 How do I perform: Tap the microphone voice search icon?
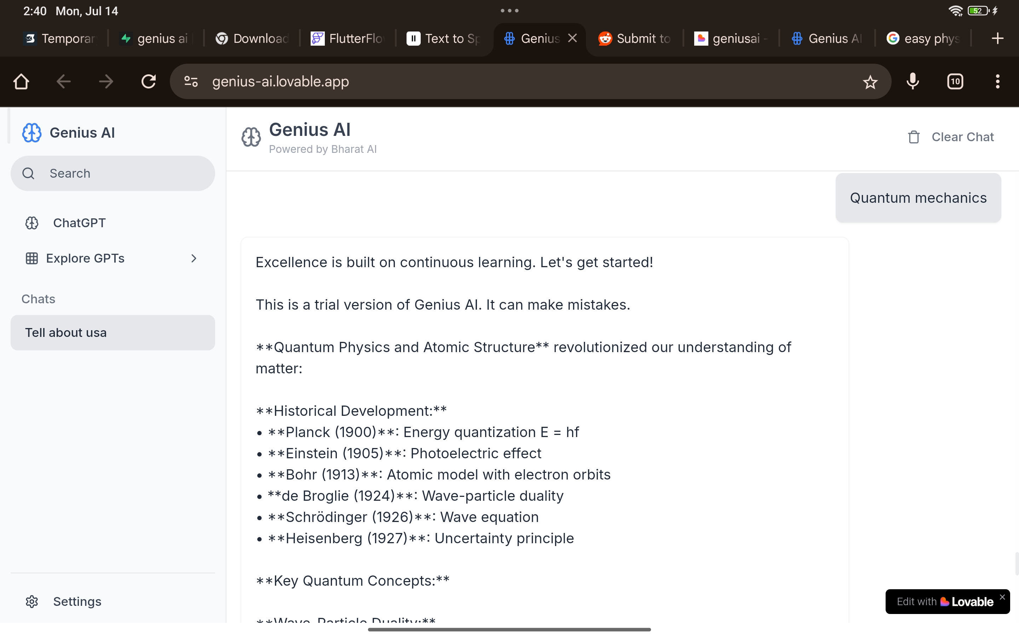tap(913, 81)
